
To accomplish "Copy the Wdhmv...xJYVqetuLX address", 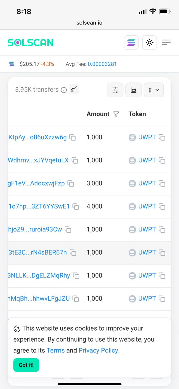I will [75, 160].
